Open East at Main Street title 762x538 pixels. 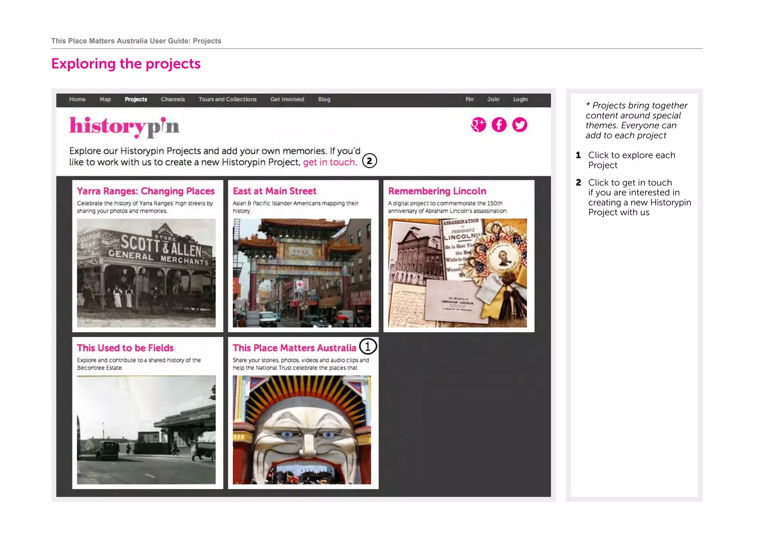(275, 191)
